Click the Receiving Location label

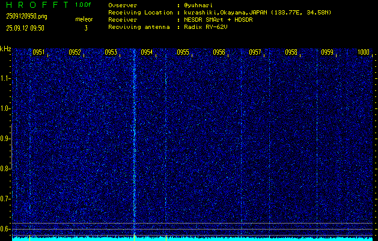pos(141,12)
